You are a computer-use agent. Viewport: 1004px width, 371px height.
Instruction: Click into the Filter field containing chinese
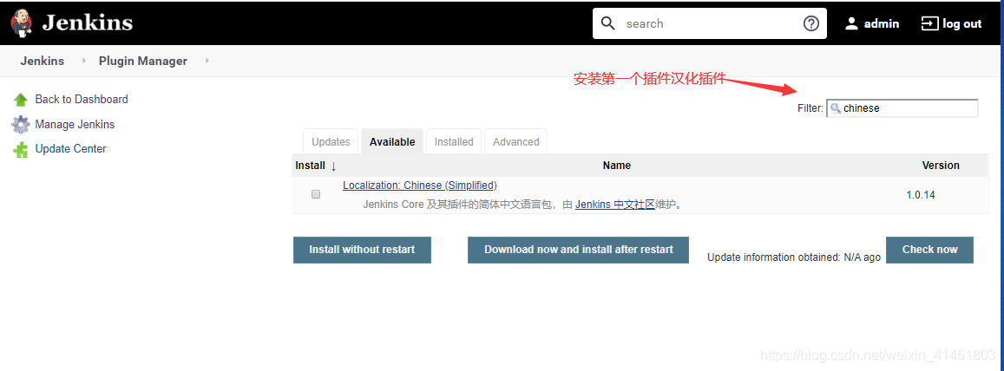[x=902, y=108]
